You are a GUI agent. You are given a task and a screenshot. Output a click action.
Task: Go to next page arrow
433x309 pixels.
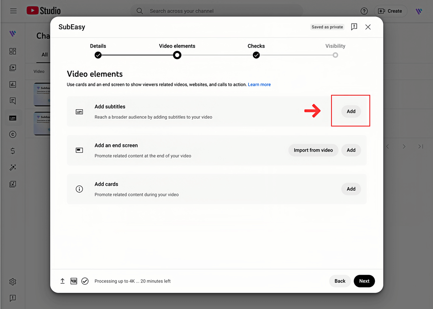[404, 146]
